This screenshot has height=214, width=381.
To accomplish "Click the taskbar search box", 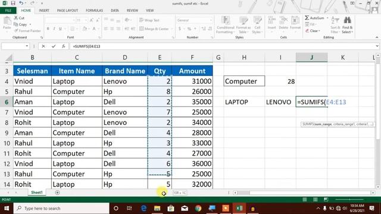I will (x=61, y=208).
